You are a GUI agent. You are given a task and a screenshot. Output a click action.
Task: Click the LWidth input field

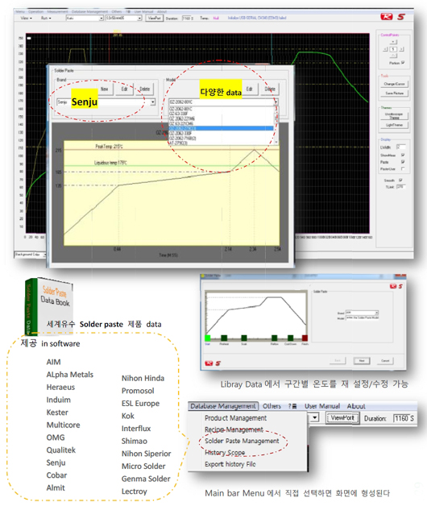click(400, 147)
